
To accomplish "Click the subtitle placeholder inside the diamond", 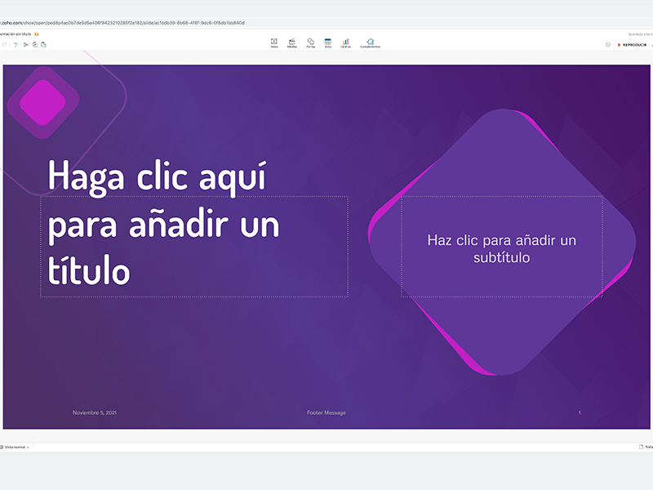I will tap(501, 248).
